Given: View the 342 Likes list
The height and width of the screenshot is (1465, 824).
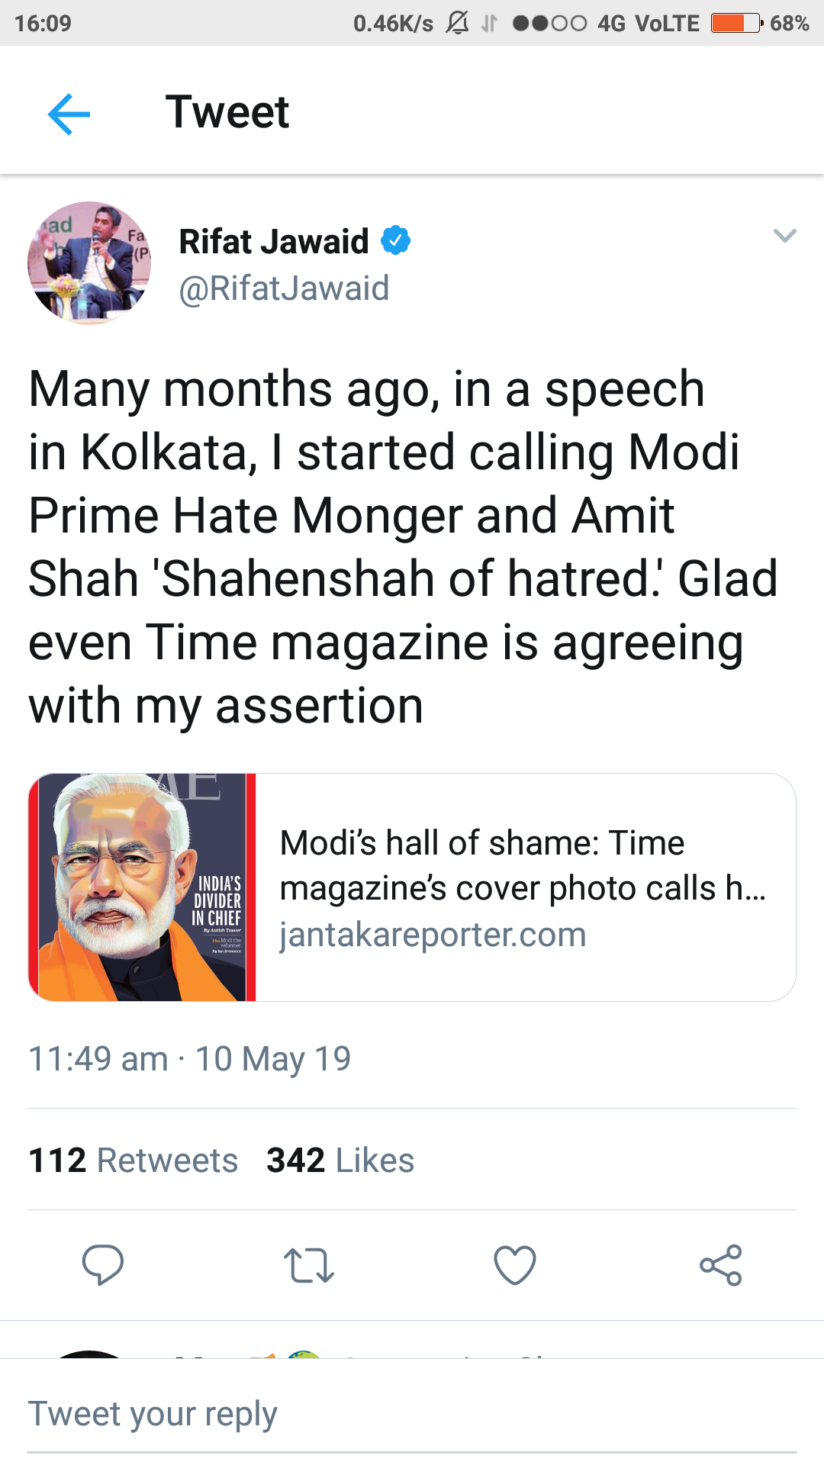Looking at the screenshot, I should coord(340,1160).
